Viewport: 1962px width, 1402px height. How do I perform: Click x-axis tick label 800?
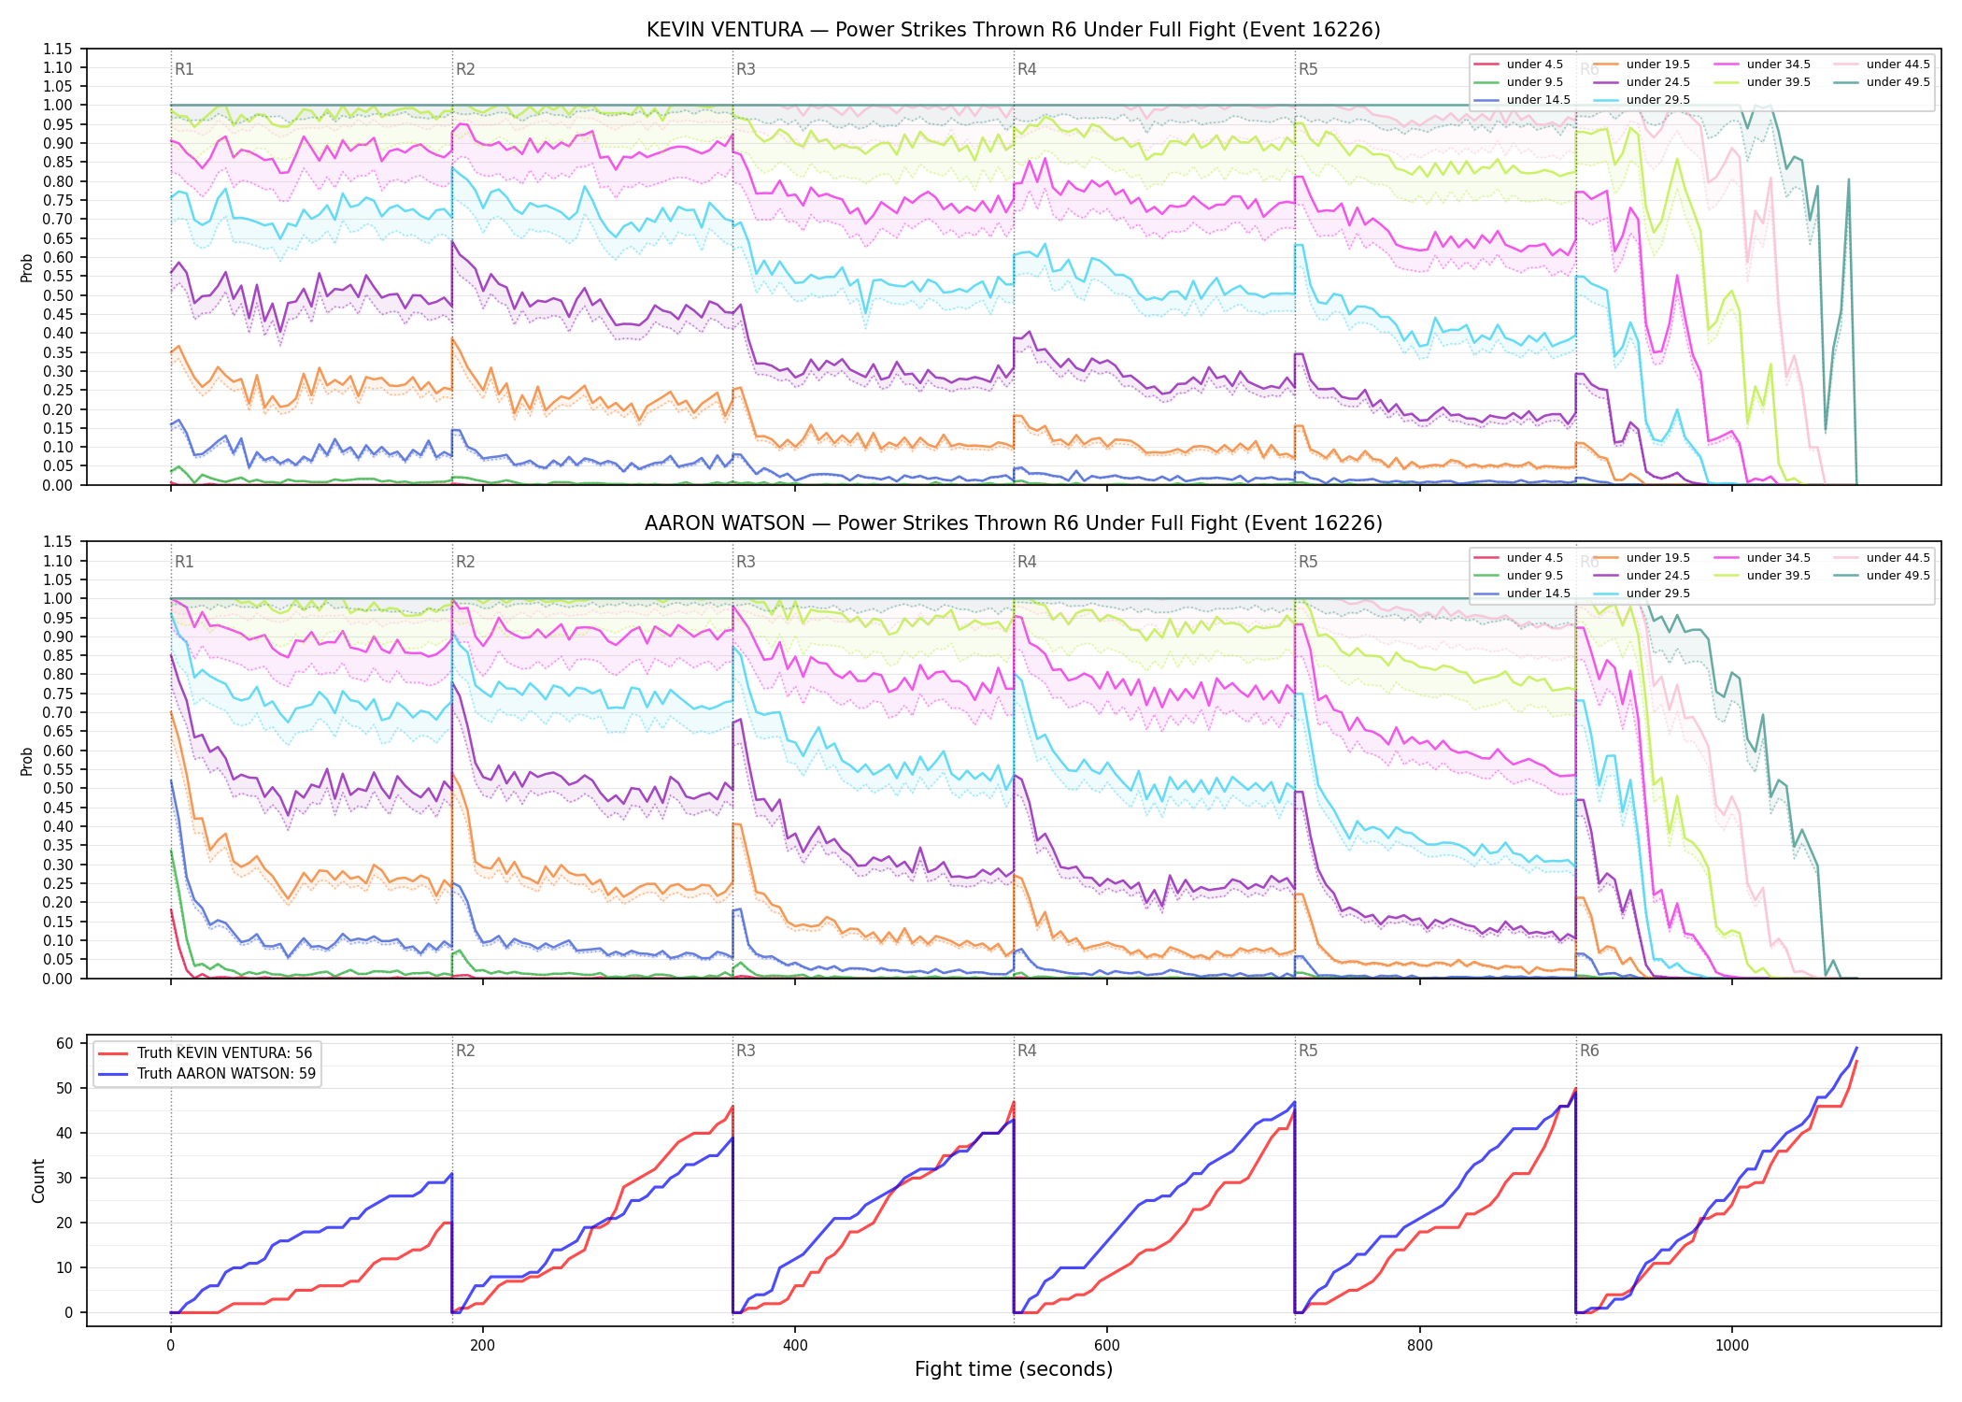click(x=1419, y=1346)
